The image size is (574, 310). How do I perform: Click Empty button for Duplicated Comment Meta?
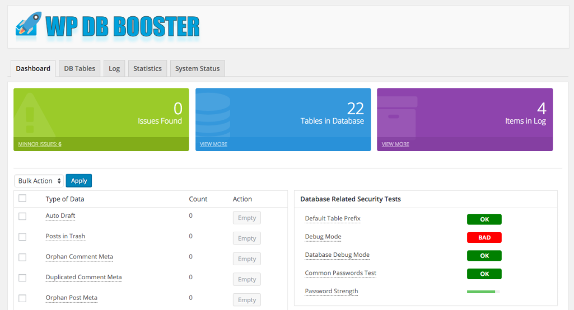tap(247, 279)
